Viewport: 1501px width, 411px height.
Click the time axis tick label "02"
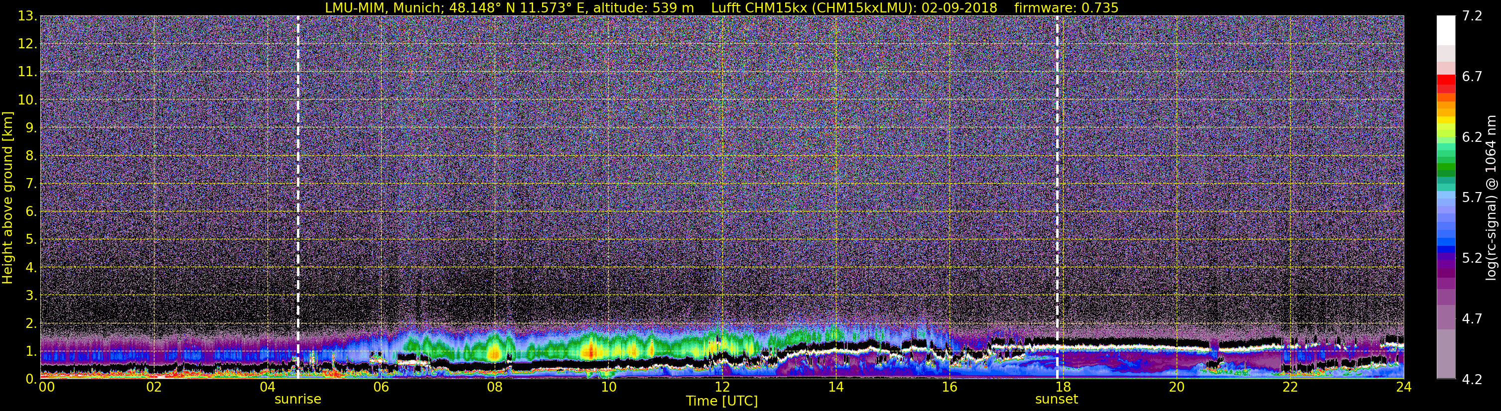[154, 387]
